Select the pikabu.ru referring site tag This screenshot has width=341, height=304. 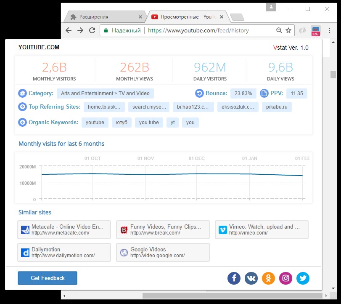[277, 107]
